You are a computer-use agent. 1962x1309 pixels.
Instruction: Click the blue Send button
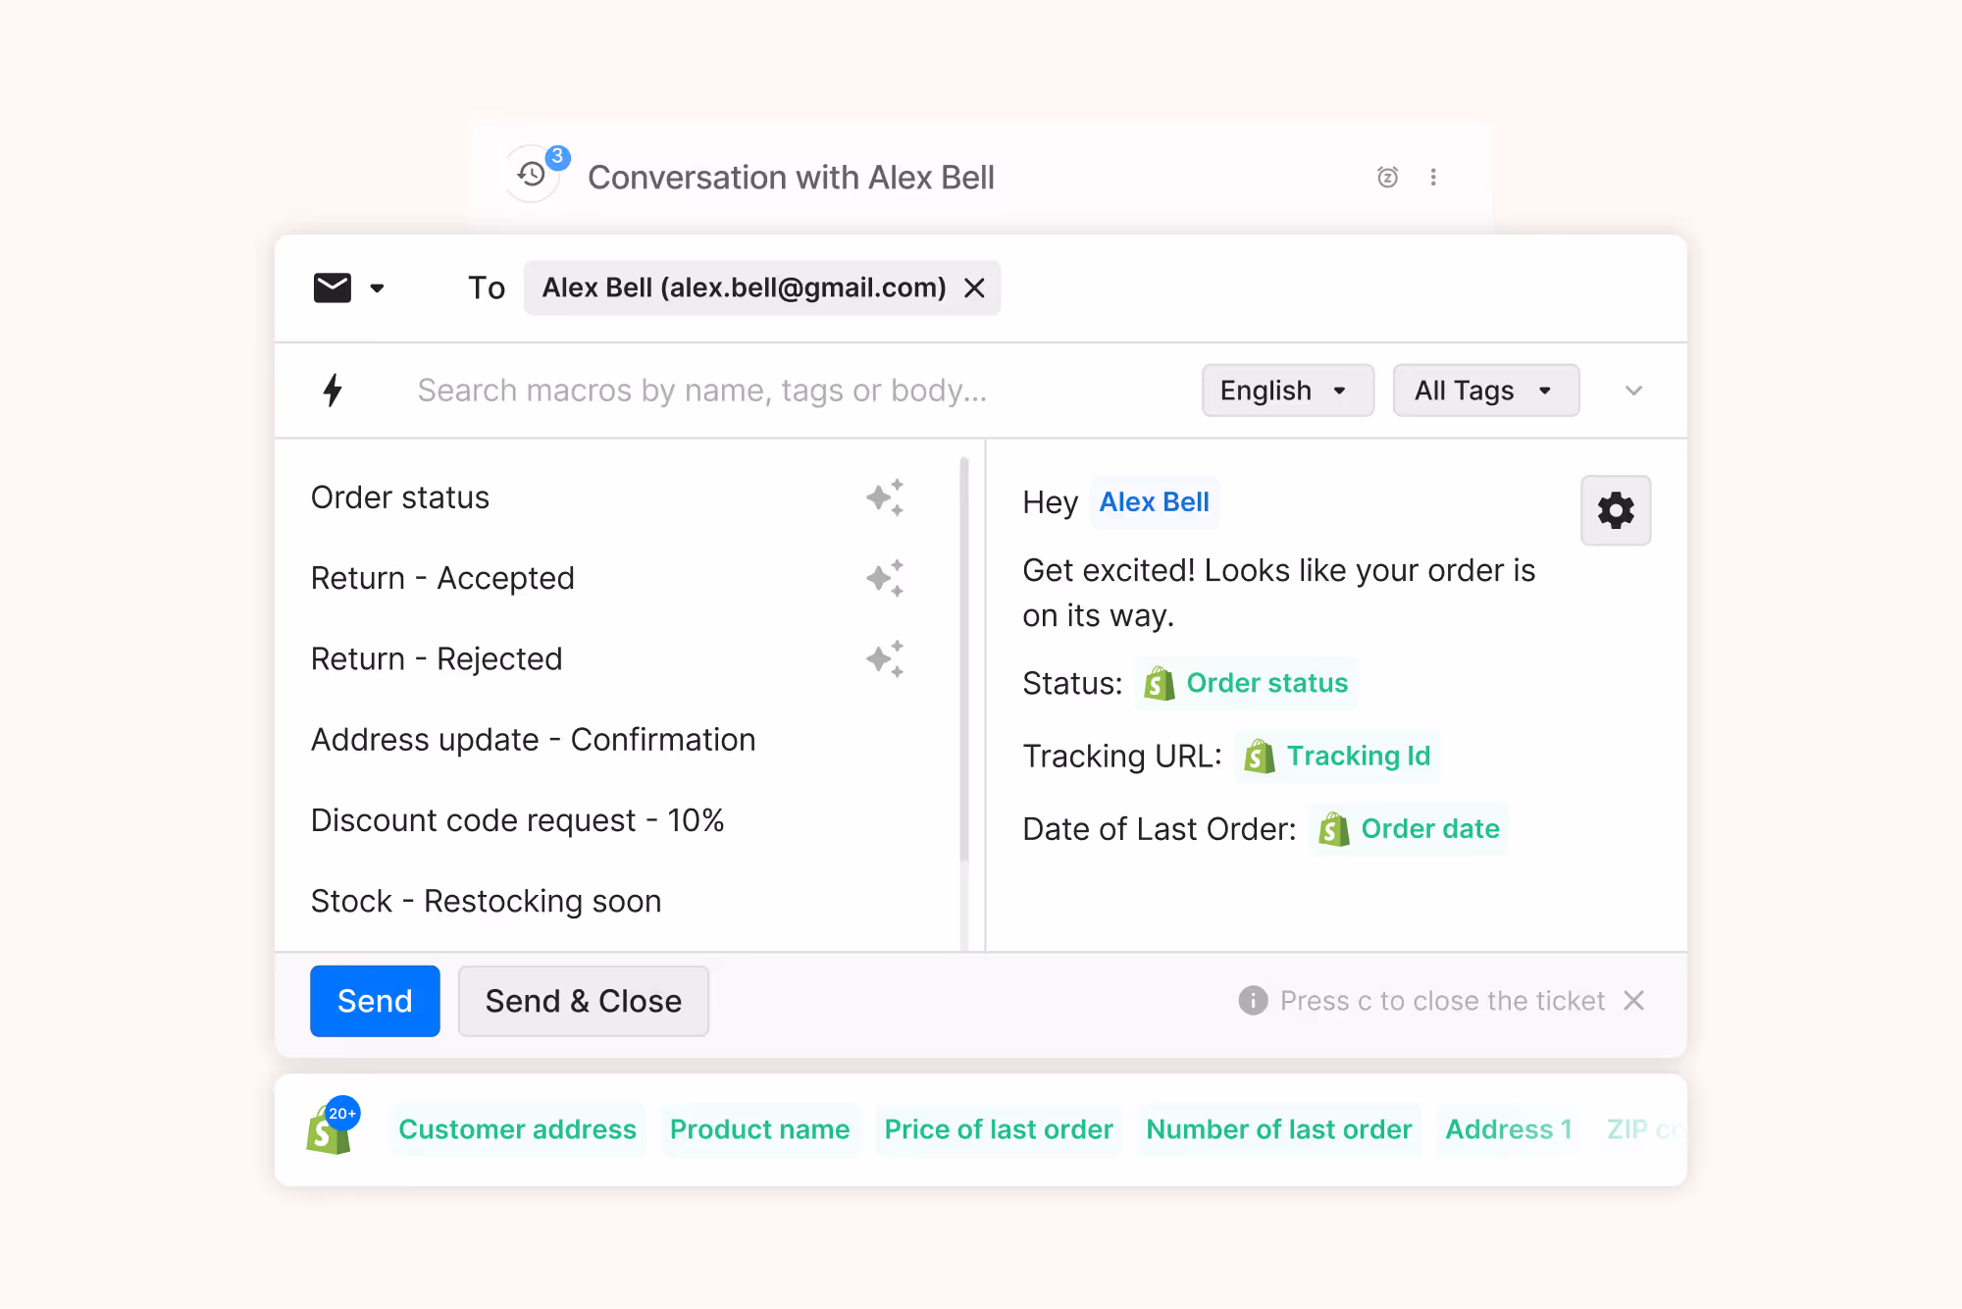(x=375, y=1001)
